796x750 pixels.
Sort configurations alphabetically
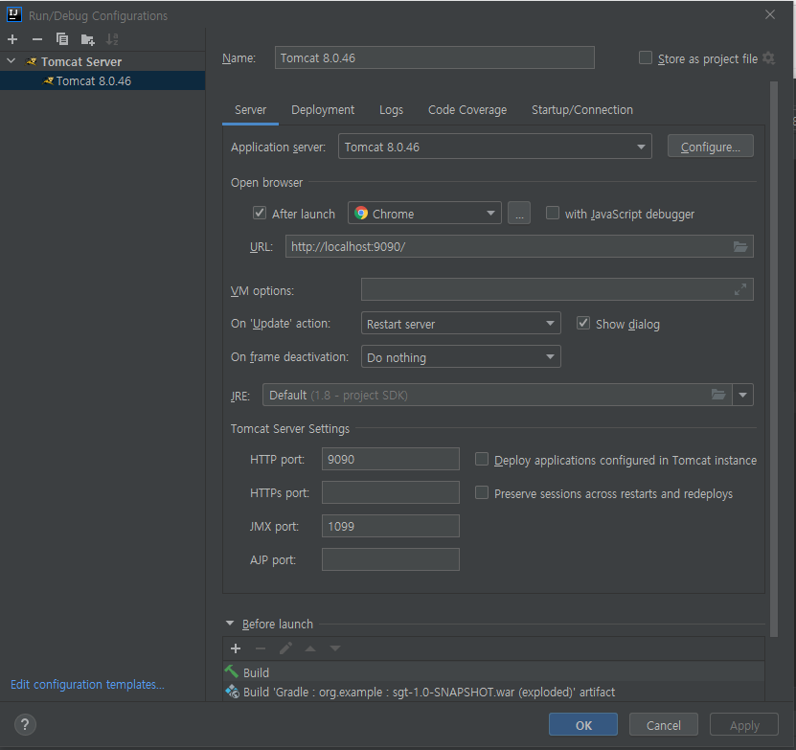click(x=112, y=39)
